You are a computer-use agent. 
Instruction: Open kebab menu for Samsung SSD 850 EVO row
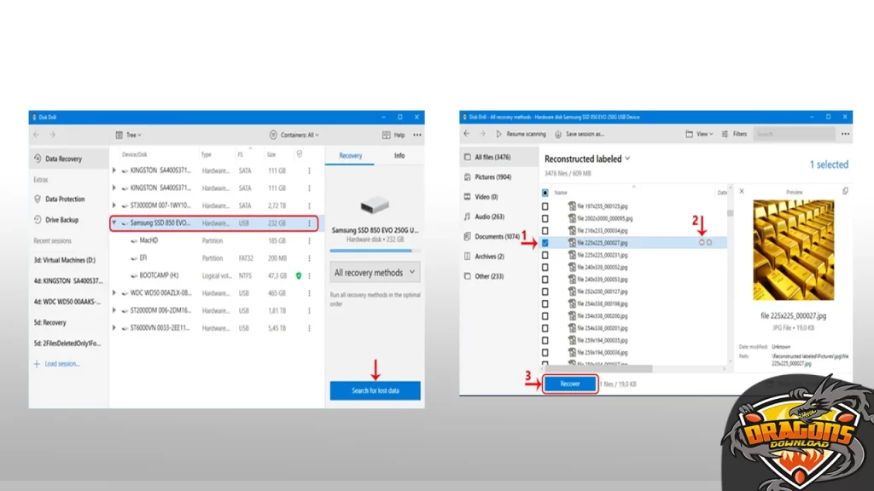pos(309,223)
